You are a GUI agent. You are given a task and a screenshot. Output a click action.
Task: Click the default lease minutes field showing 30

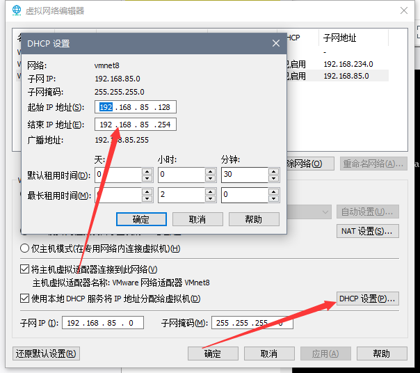point(245,175)
